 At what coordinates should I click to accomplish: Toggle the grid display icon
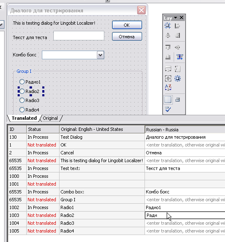(x=168, y=100)
